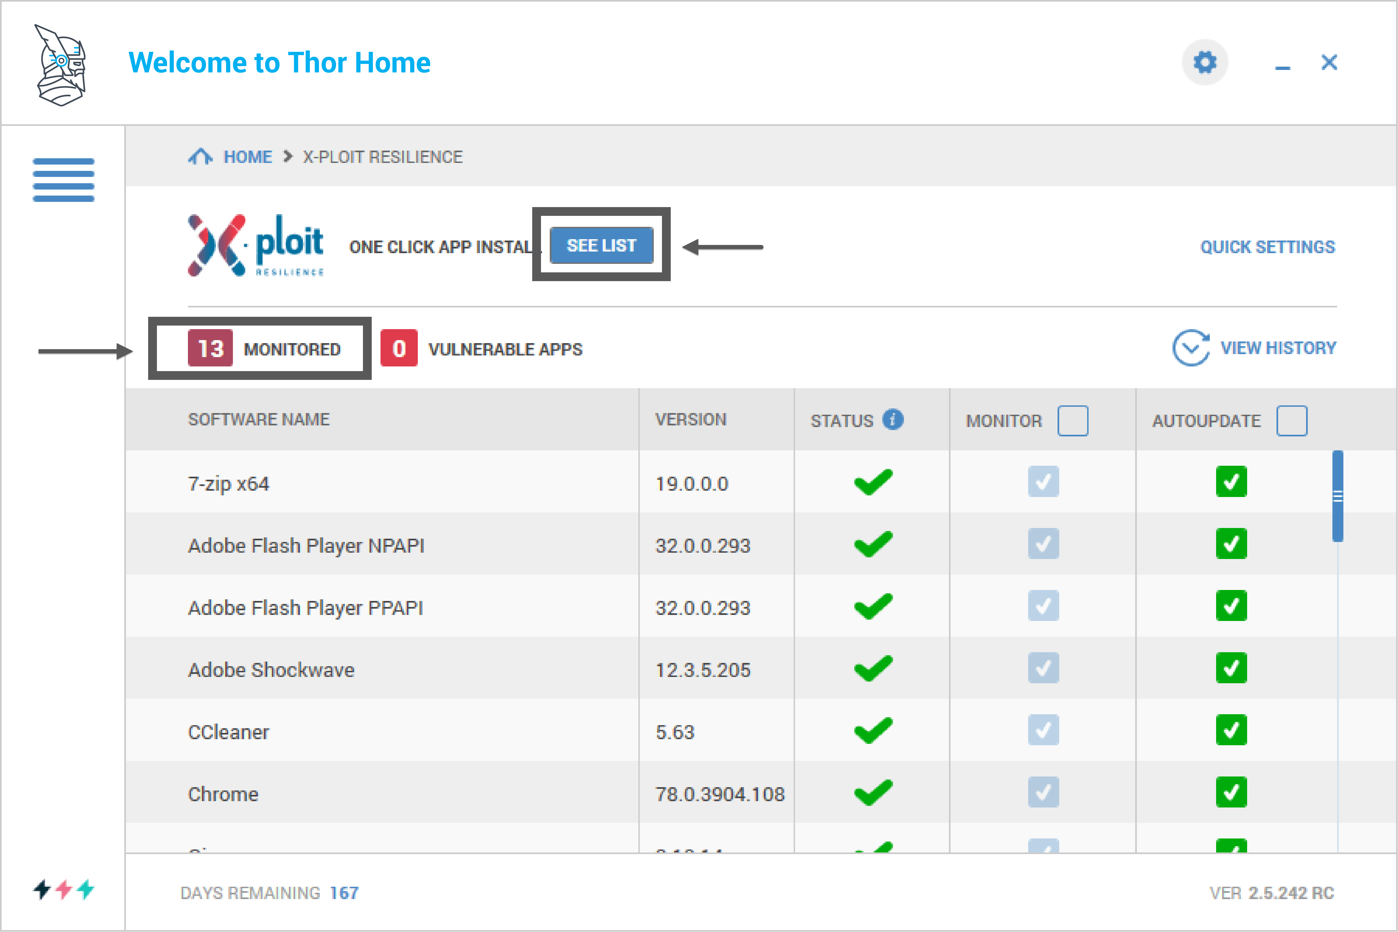The width and height of the screenshot is (1398, 932).
Task: Click the SOFTWARE NAME column header
Action: (258, 420)
